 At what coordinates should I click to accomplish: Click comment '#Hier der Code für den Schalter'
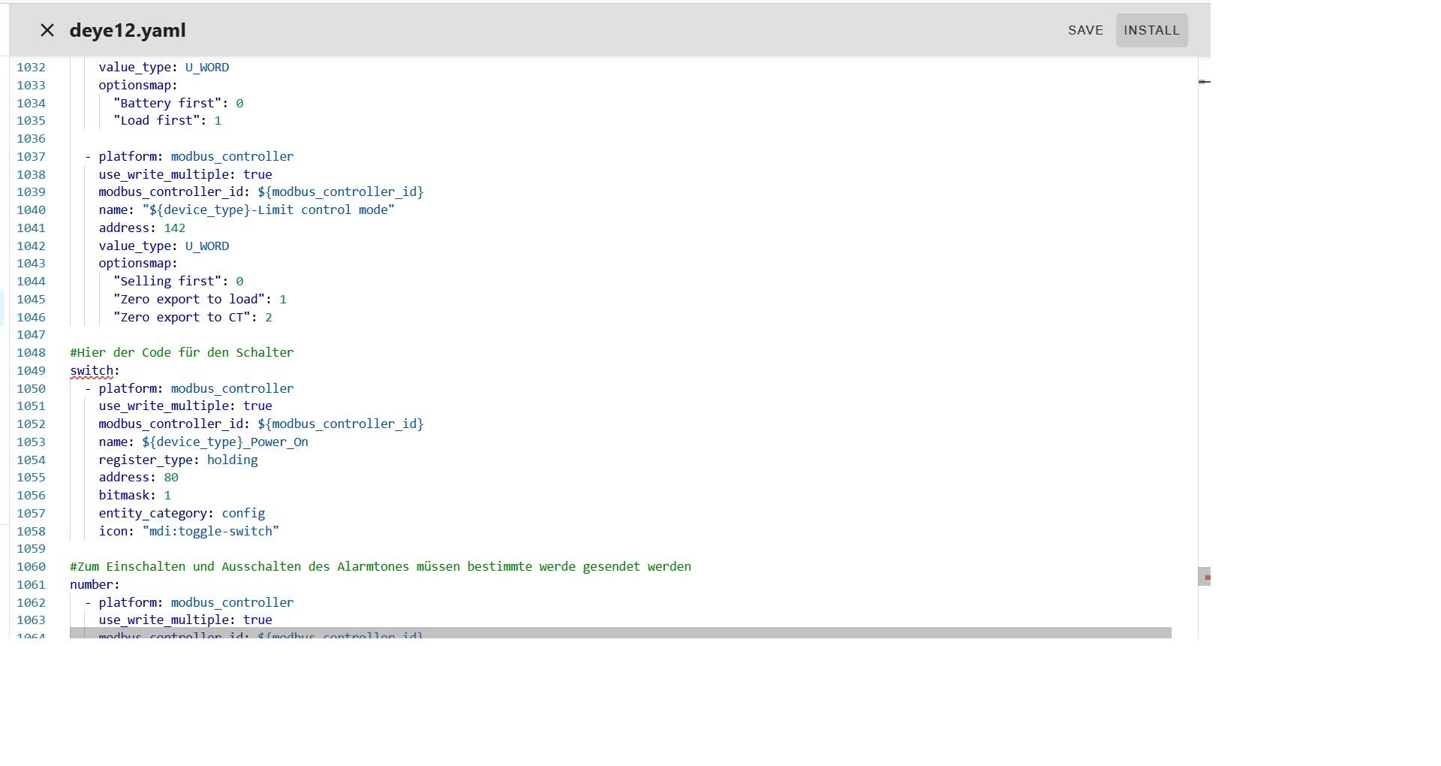(x=182, y=352)
